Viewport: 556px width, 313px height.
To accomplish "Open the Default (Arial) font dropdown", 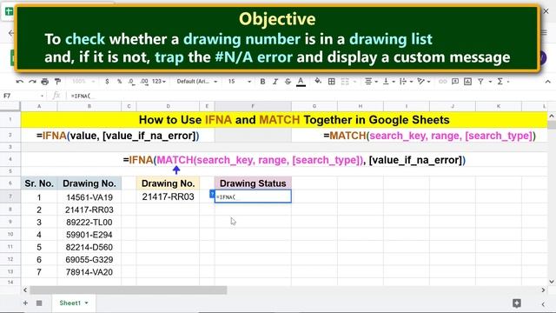I will (197, 82).
